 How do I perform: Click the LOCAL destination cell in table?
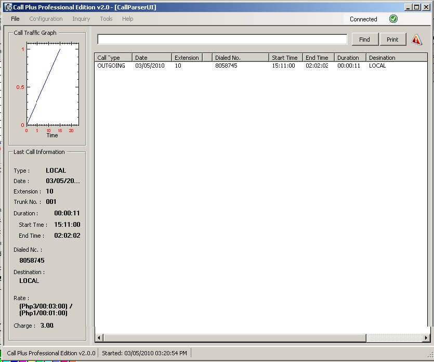coord(377,66)
